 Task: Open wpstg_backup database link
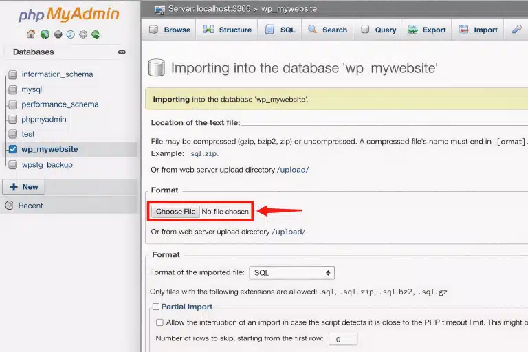47,165
